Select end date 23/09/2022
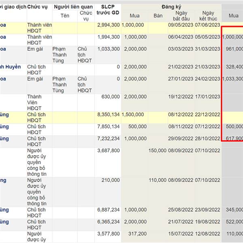 207,210
